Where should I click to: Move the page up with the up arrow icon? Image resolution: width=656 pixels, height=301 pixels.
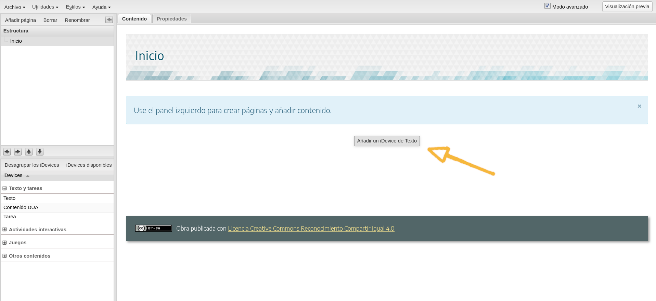coord(29,152)
